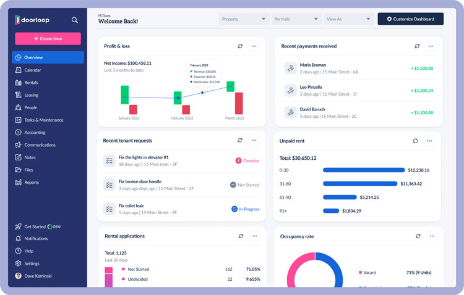Refresh the Occupancy rate widget

point(418,236)
